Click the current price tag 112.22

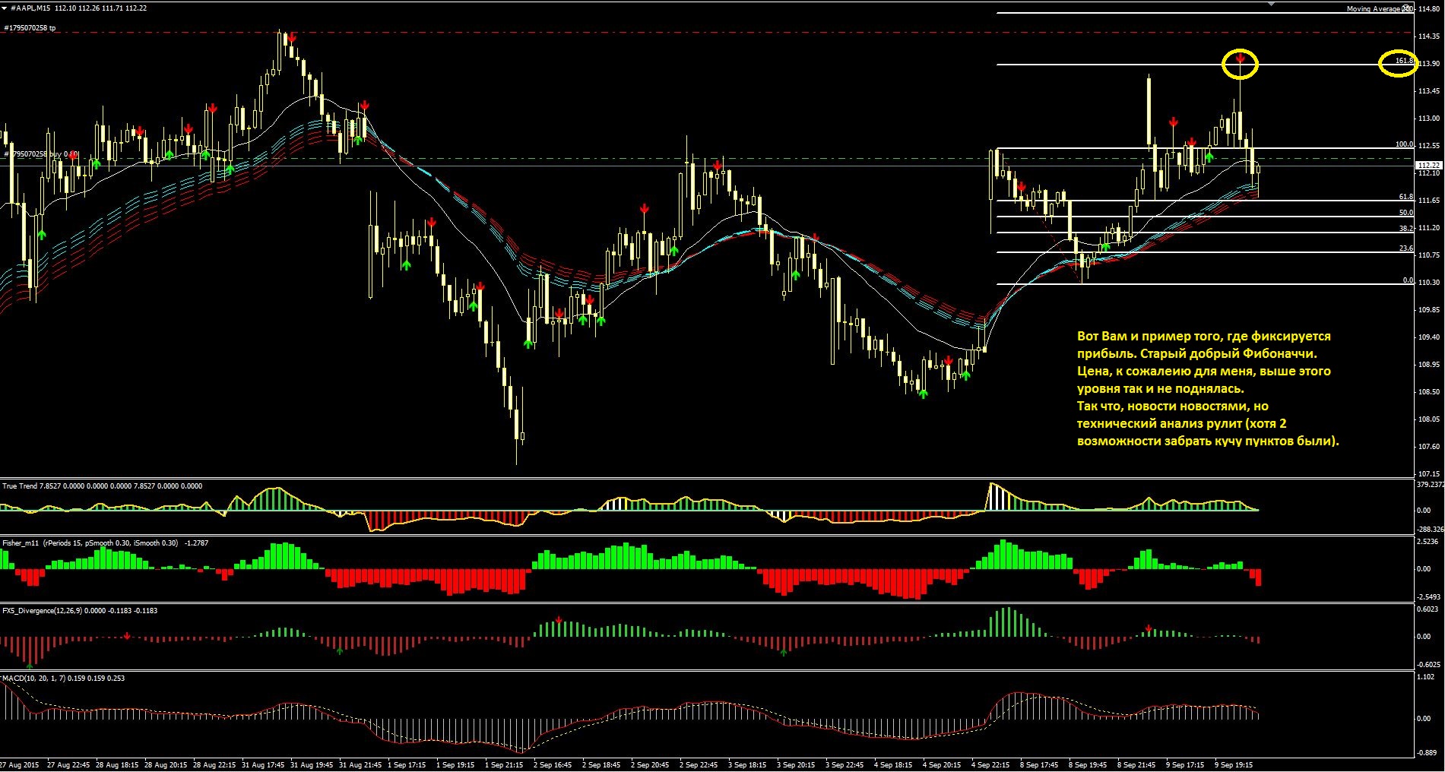(x=1429, y=165)
